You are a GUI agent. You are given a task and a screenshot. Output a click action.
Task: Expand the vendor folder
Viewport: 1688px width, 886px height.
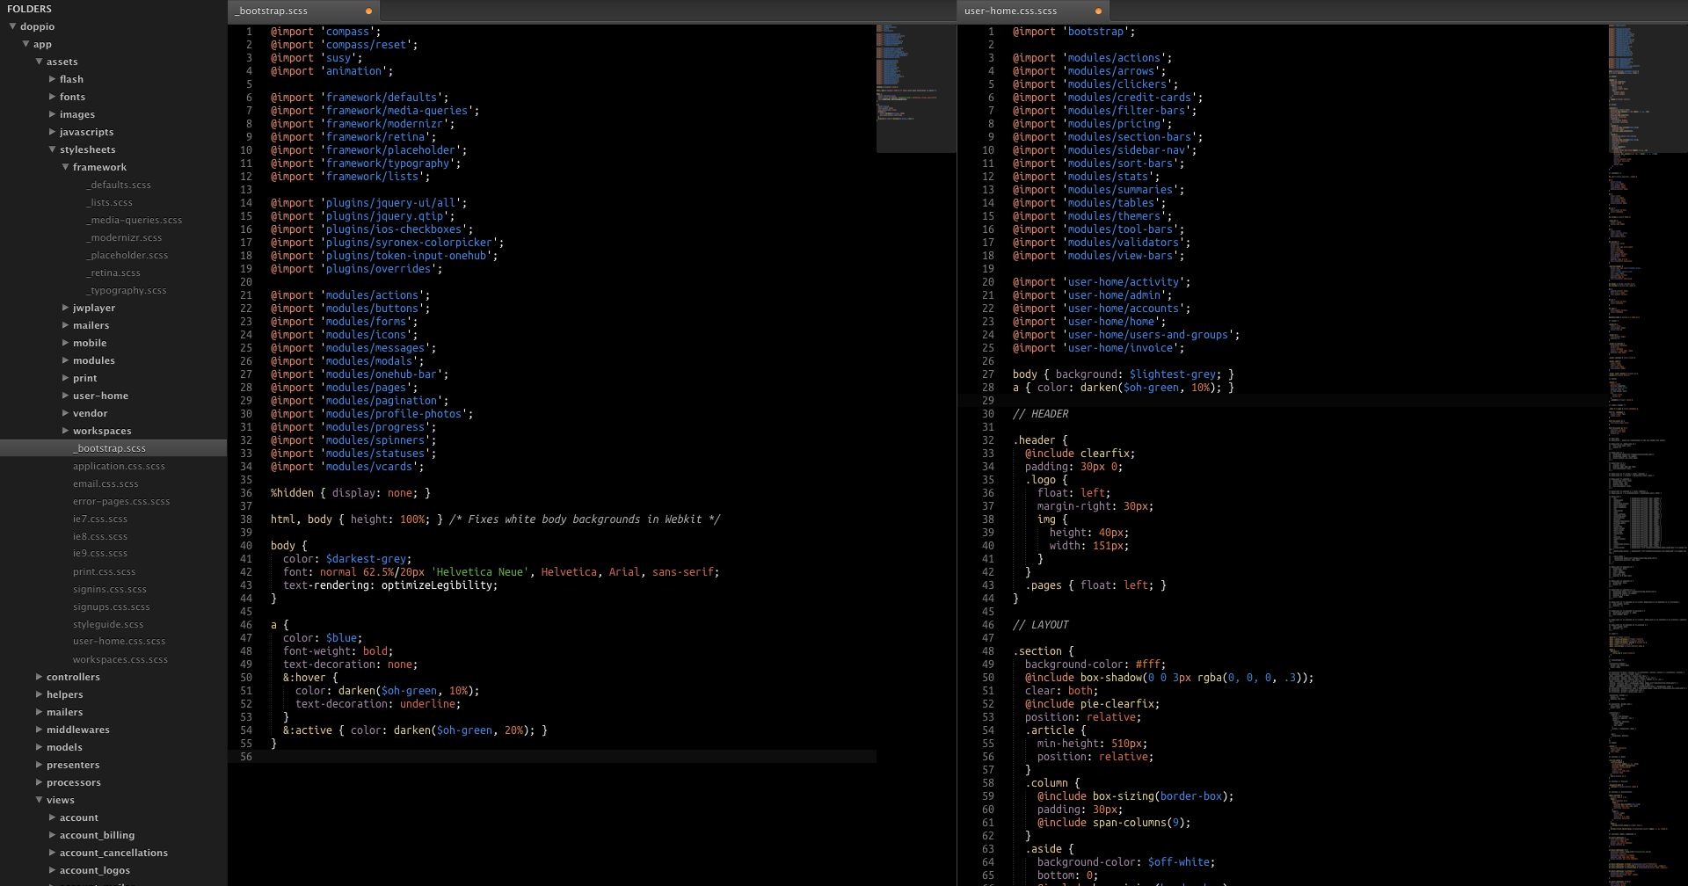click(x=66, y=413)
